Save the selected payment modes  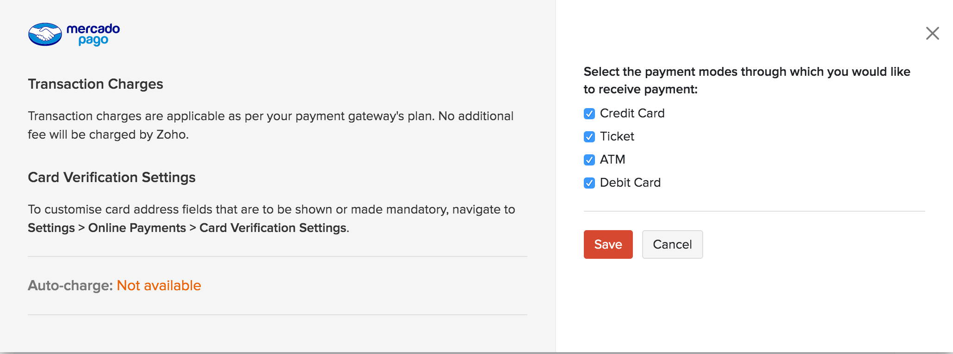pyautogui.click(x=607, y=244)
